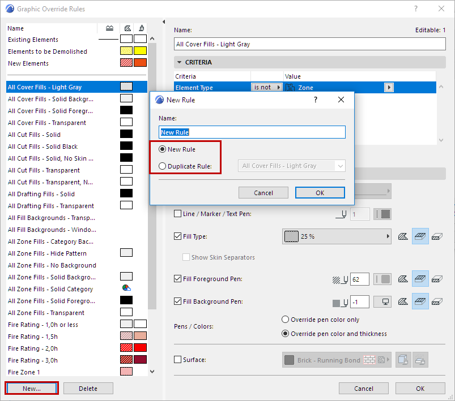Click the fill column header icon
The width and height of the screenshot is (455, 401).
pyautogui.click(x=127, y=28)
